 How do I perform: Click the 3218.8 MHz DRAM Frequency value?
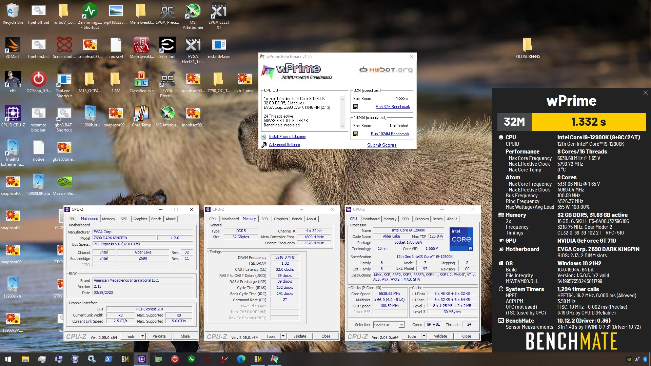(x=285, y=257)
